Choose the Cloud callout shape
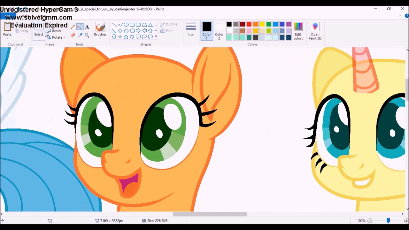This screenshot has height=230, width=409. click(150, 37)
